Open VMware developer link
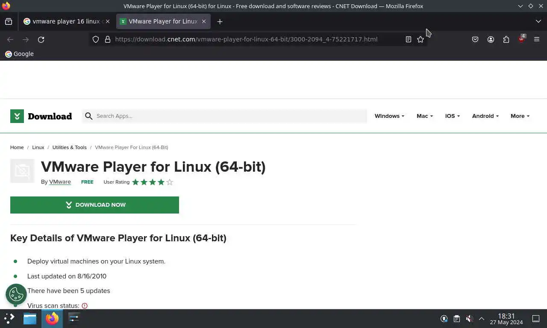The image size is (547, 328). click(60, 182)
